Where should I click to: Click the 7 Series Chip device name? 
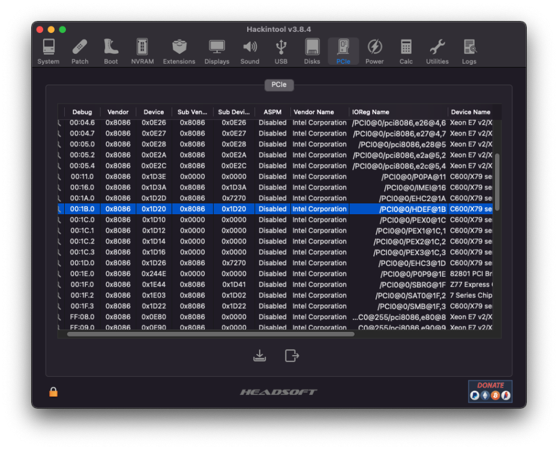[x=471, y=295]
